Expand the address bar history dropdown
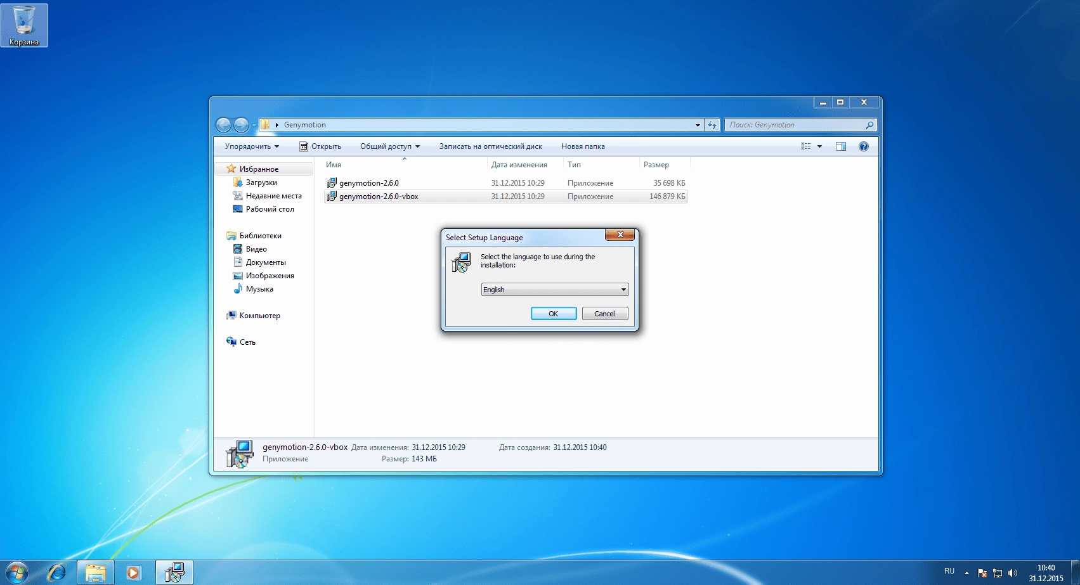This screenshot has height=585, width=1080. pos(698,125)
